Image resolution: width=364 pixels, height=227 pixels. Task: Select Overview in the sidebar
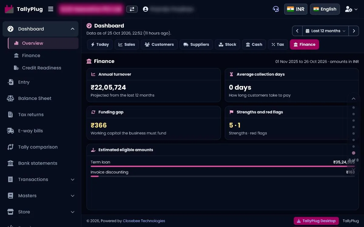pos(43,43)
